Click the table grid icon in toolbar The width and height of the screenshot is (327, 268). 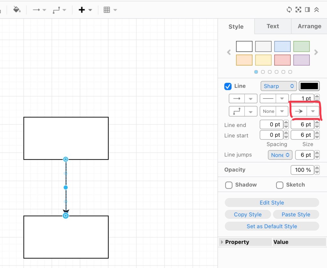tap(107, 10)
